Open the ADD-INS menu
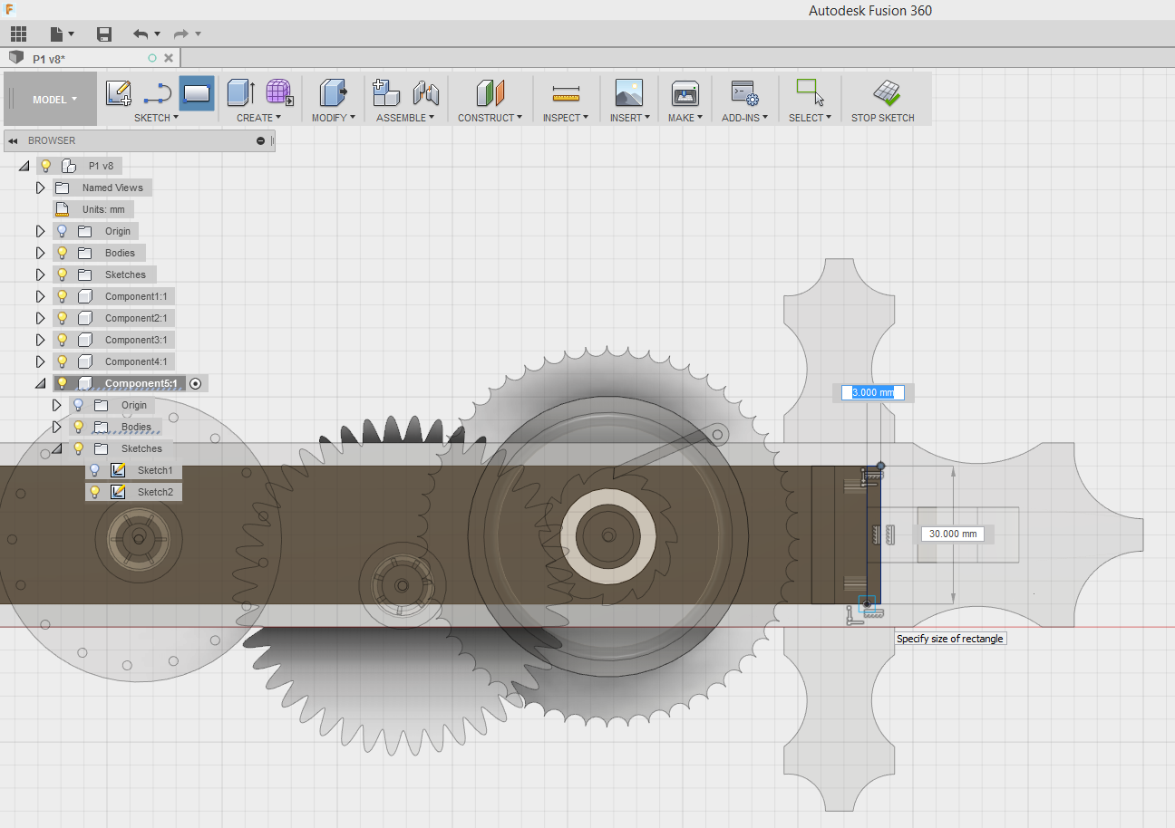 pos(744,118)
